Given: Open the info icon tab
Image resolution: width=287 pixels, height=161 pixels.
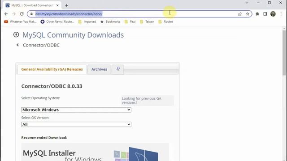Looking at the screenshot, I should point(118,69).
